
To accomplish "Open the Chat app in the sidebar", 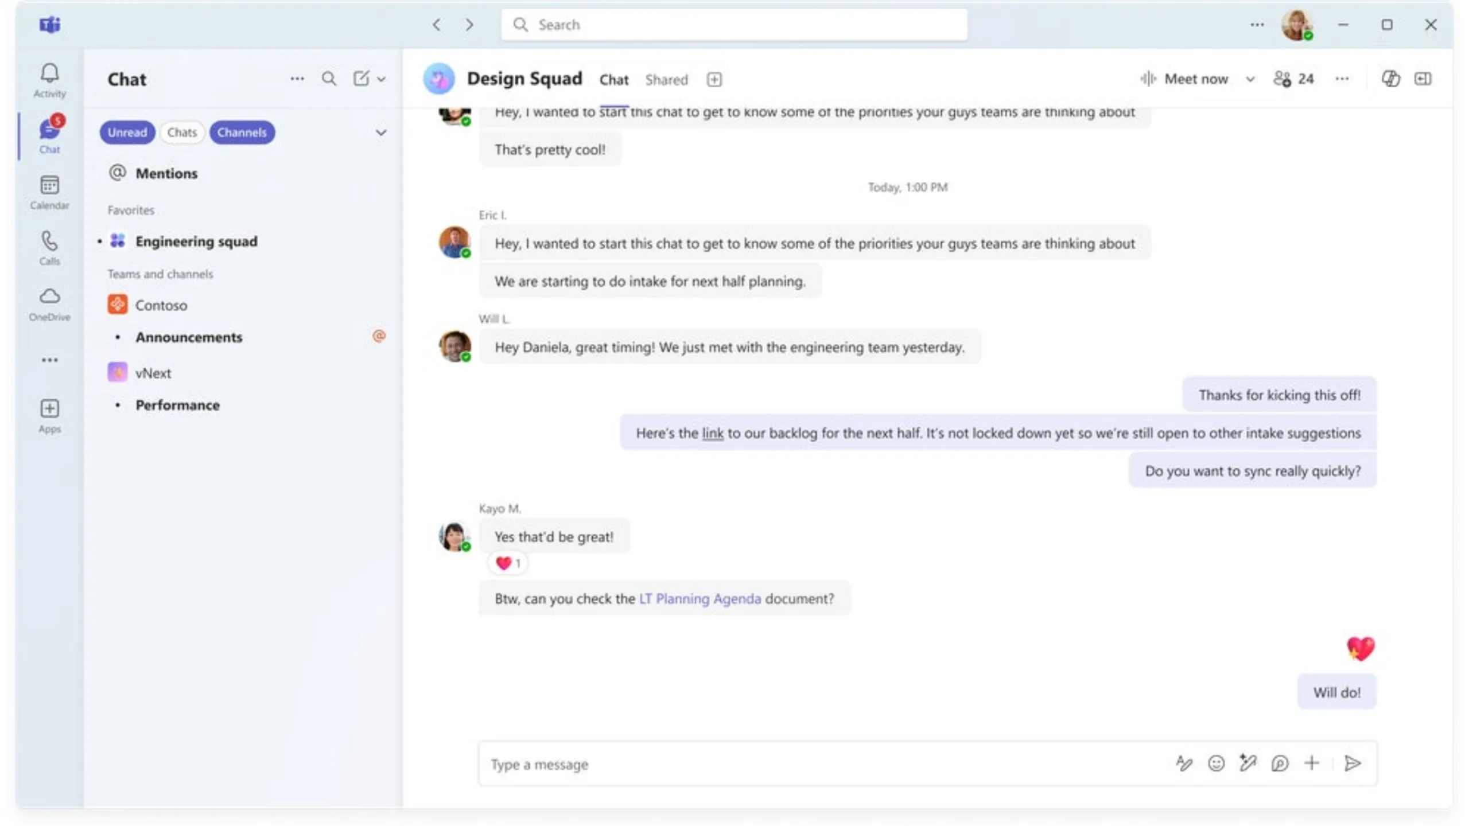I will coord(49,135).
